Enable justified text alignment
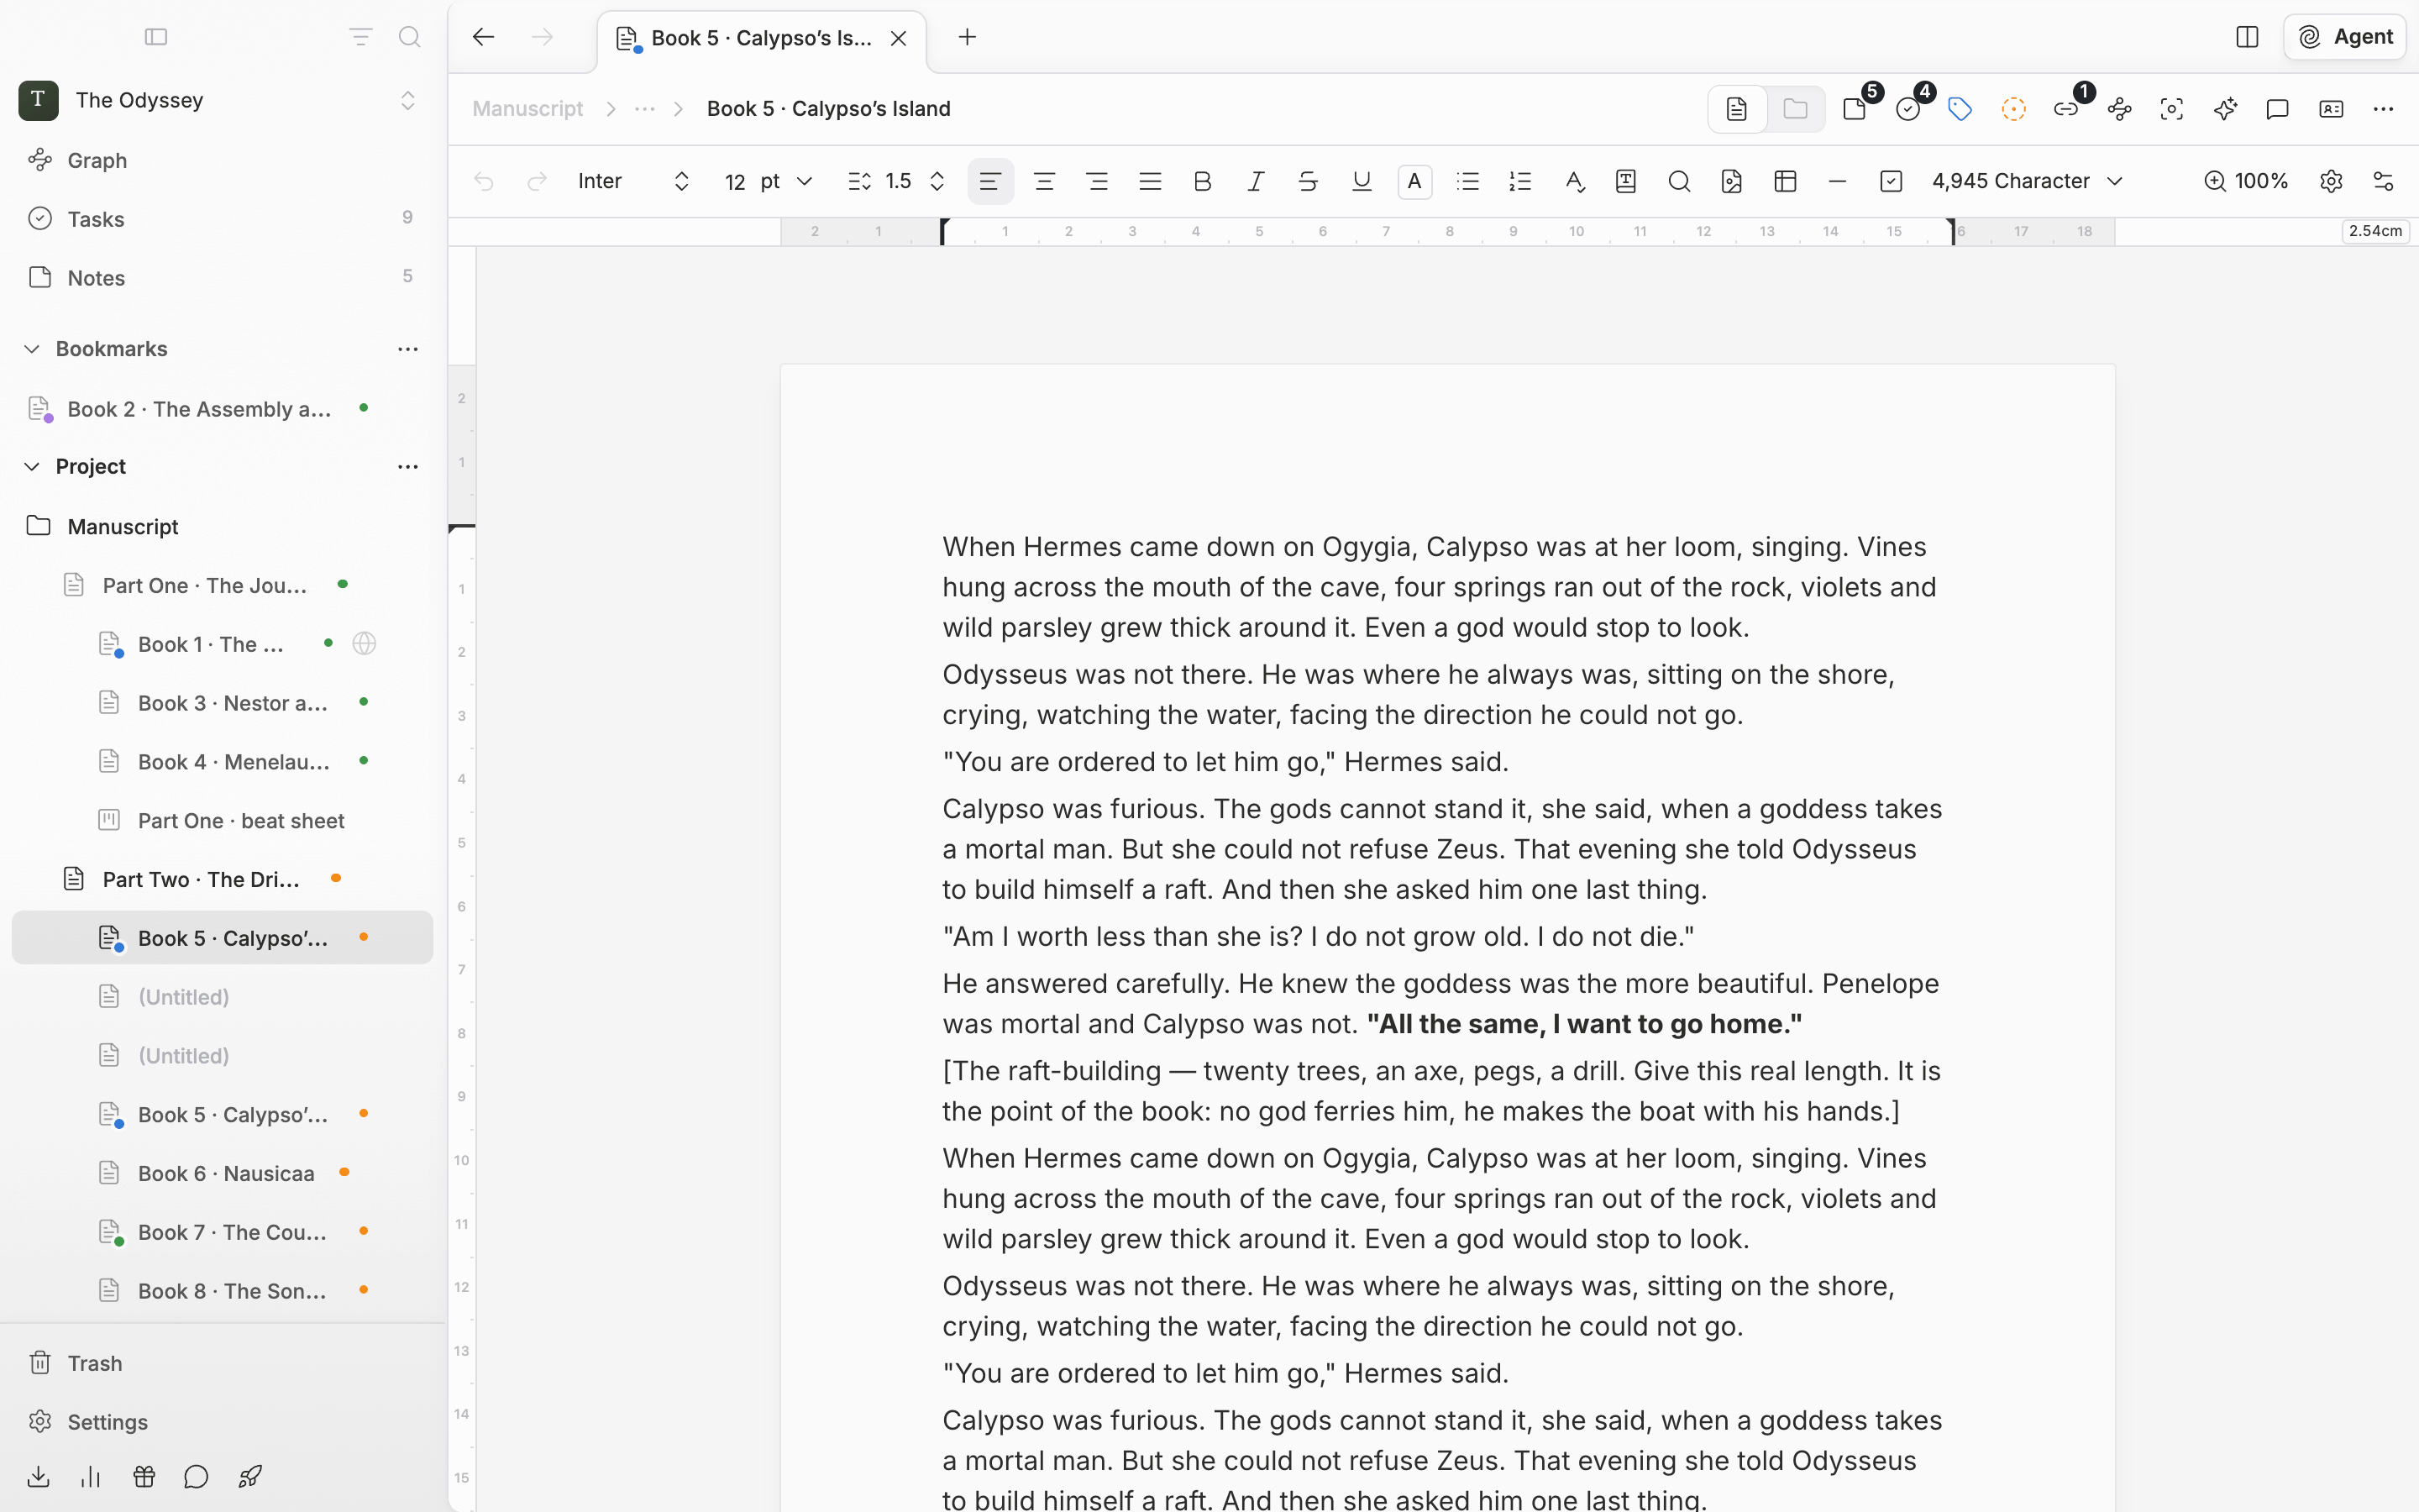Viewport: 2419px width, 1512px height. point(1150,181)
